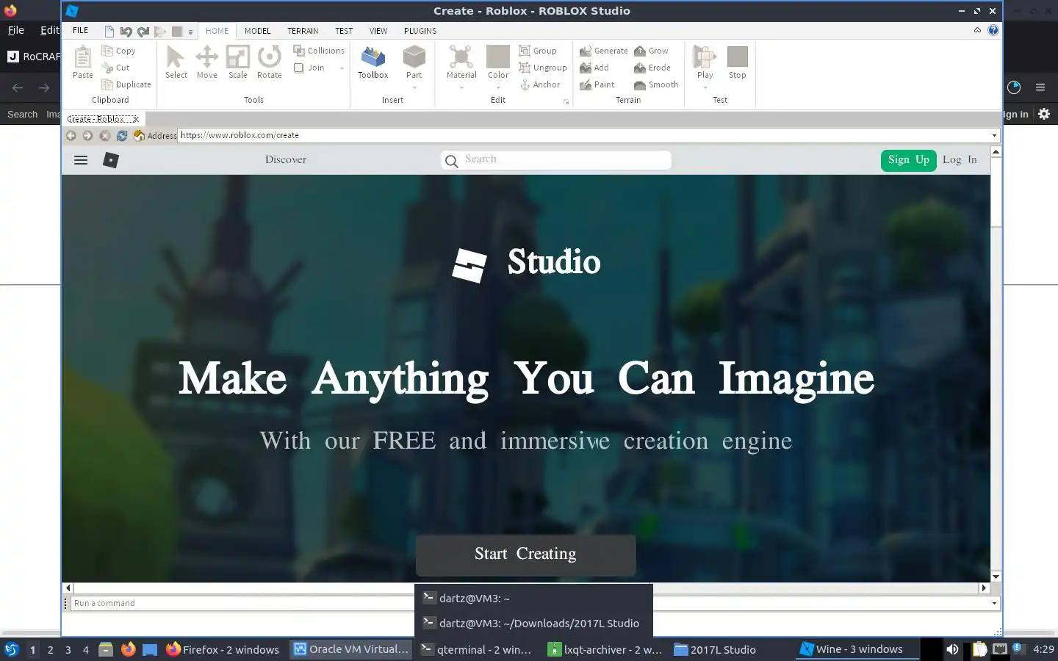Activate the Rotate tool
This screenshot has height=661, width=1058.
269,62
